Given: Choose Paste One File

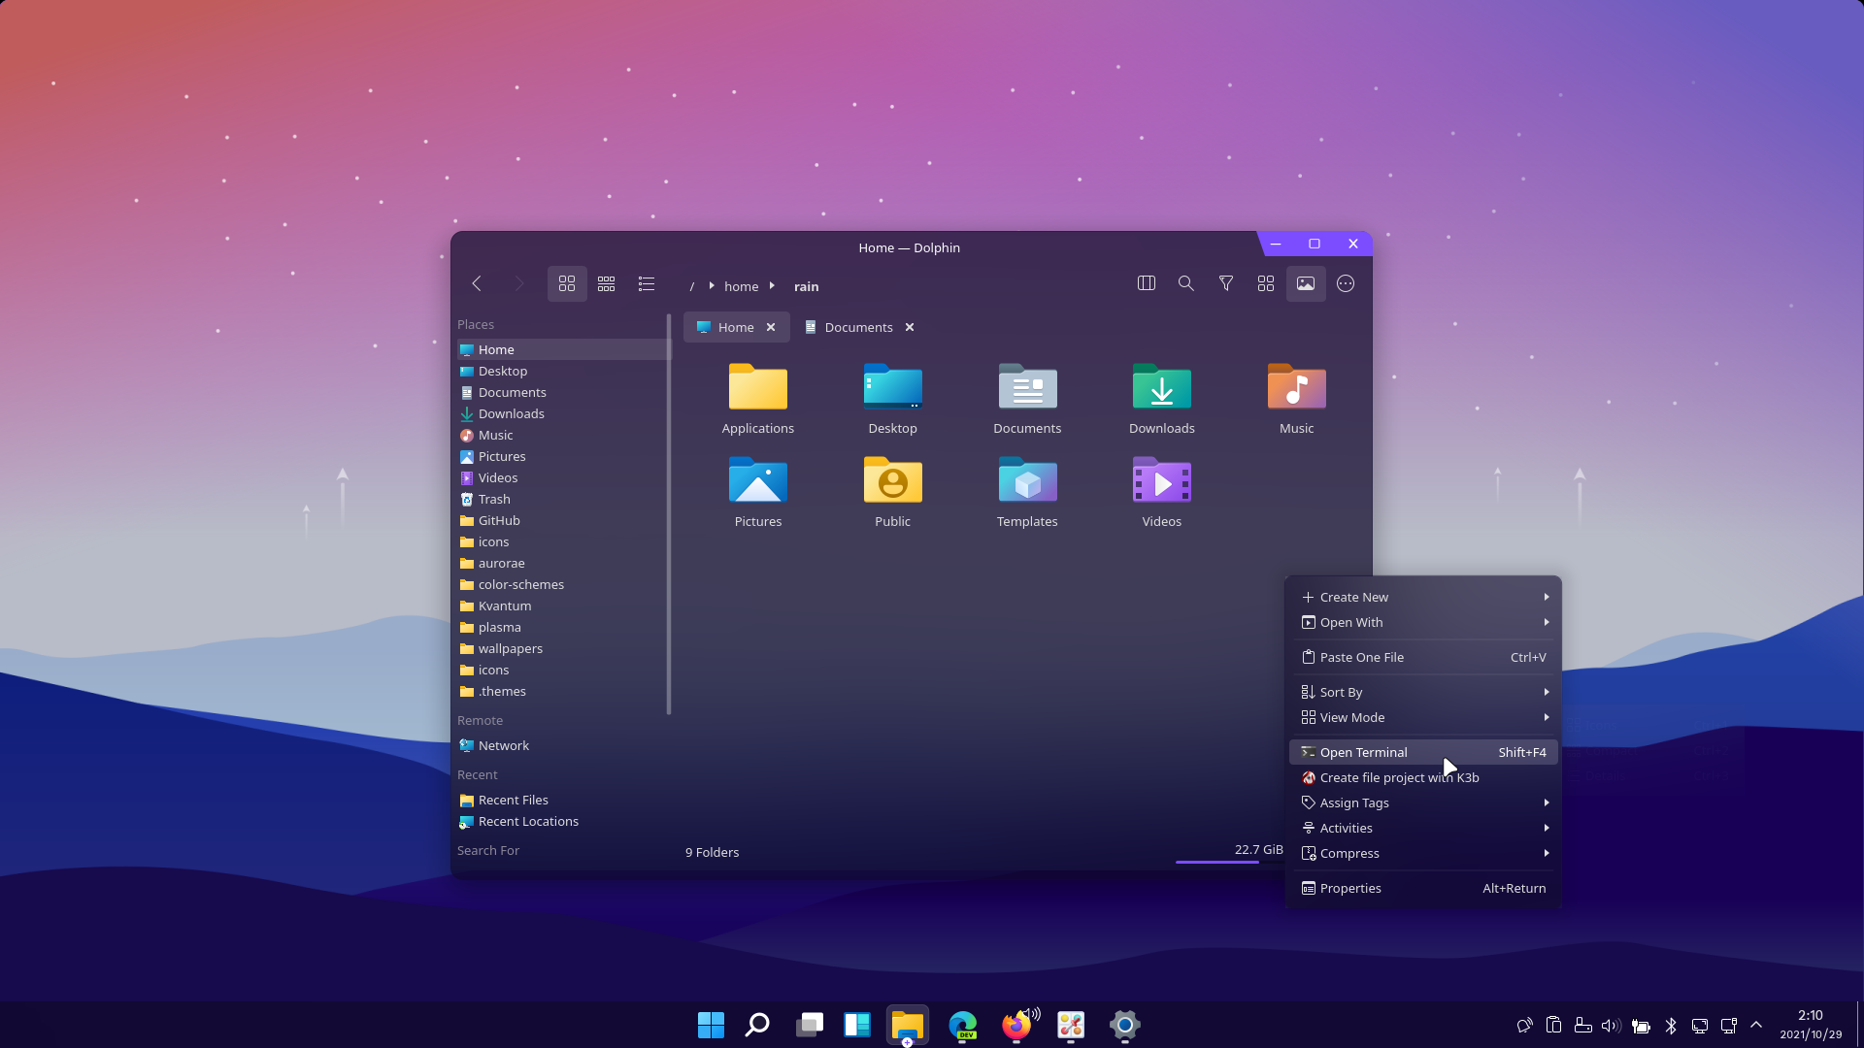Looking at the screenshot, I should click(x=1423, y=657).
